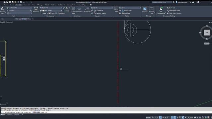Open the Manage ribbon tab

tap(40, 5)
